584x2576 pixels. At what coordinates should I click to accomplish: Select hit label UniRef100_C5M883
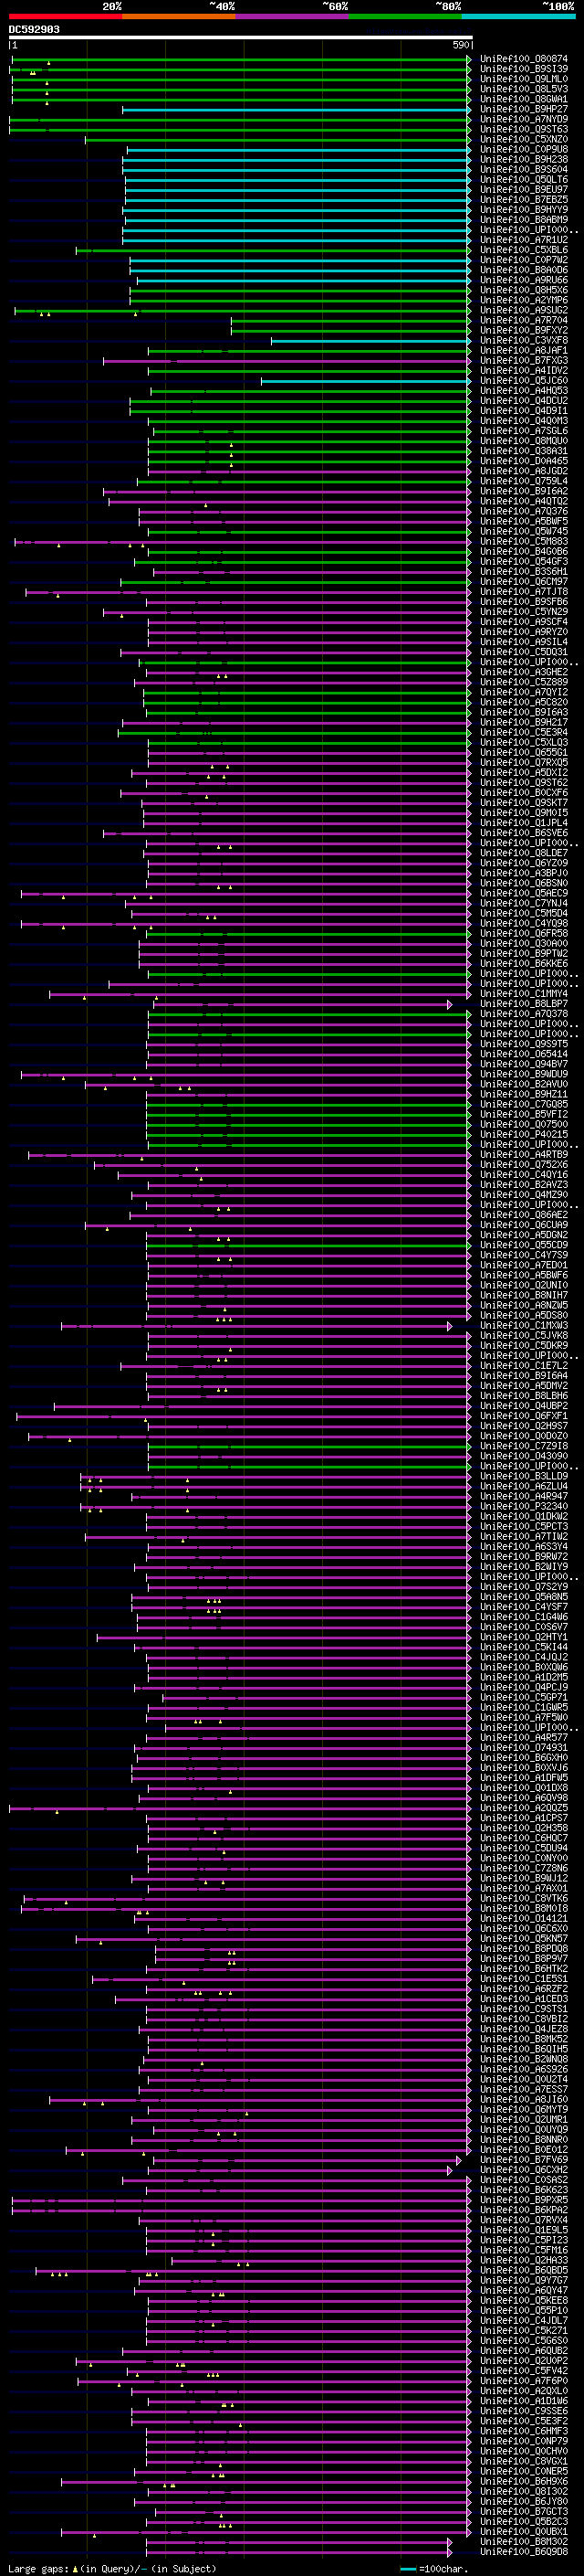tap(524, 541)
